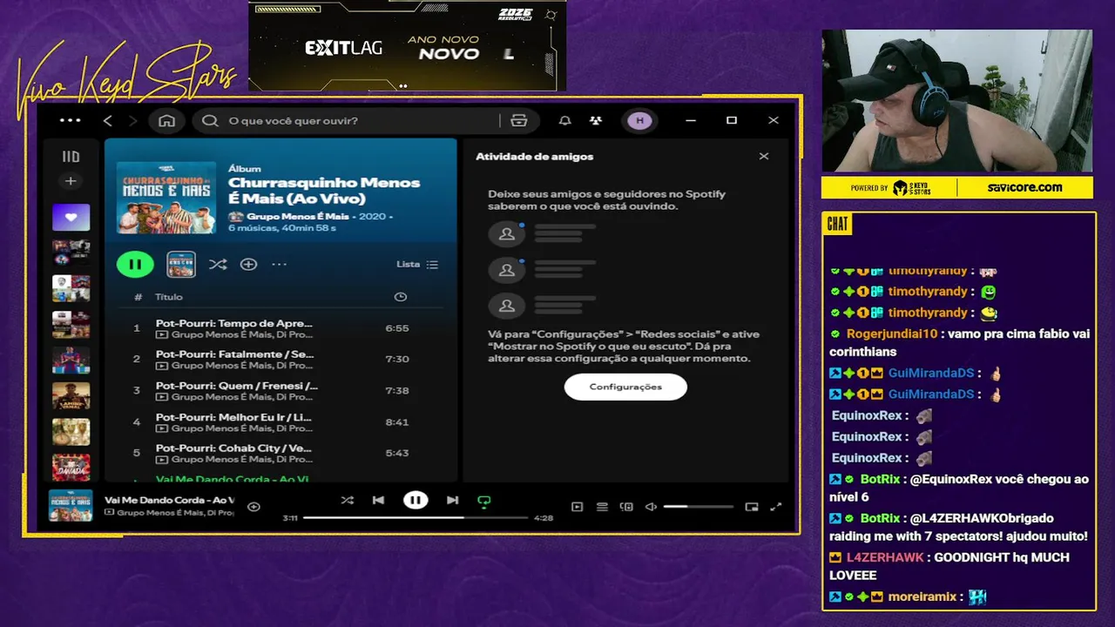The height and width of the screenshot is (627, 1115).
Task: Toggle the Now Playing view icon
Action: [x=577, y=507]
